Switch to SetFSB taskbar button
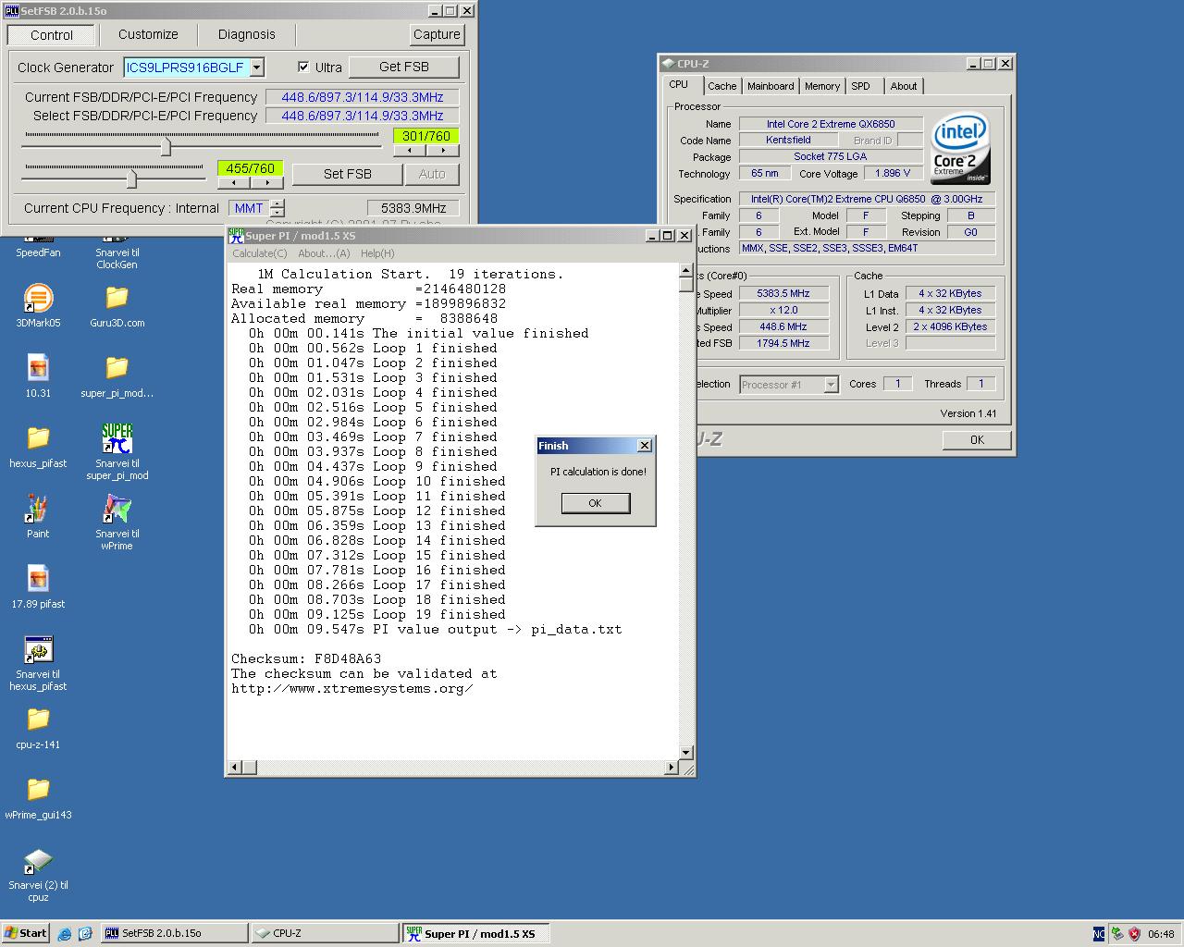 (173, 933)
